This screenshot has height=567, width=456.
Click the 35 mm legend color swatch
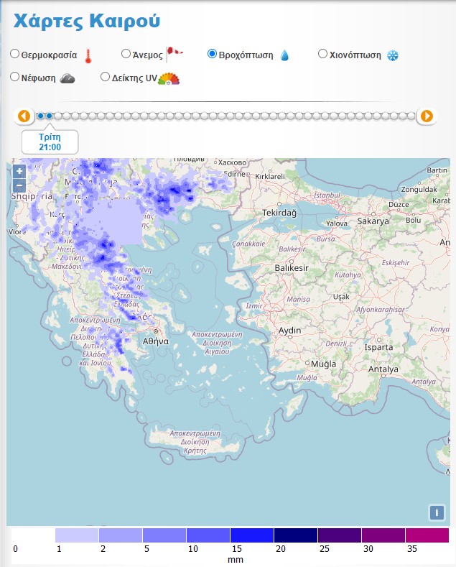(427, 535)
